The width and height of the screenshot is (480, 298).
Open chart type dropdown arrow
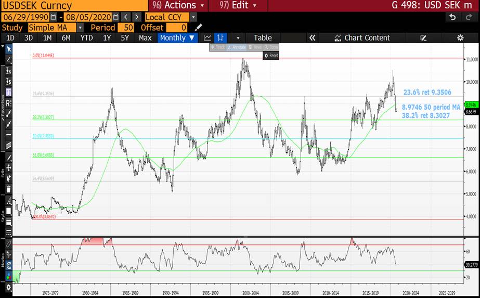(238, 38)
